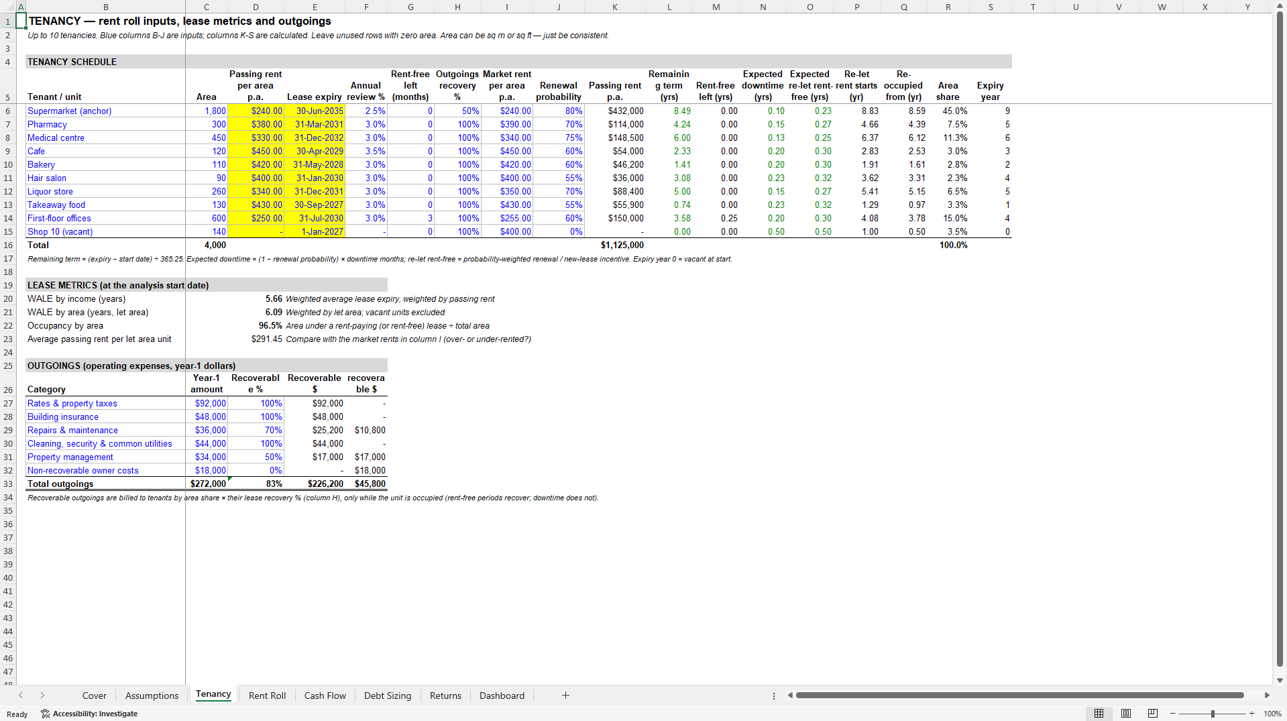The image size is (1287, 721).
Task: Select the Occupancy 96.5% value
Action: click(256, 325)
